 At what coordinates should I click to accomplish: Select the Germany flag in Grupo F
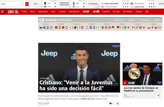[118, 28]
